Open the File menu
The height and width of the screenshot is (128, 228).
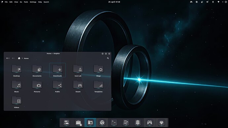(x=6, y=2)
